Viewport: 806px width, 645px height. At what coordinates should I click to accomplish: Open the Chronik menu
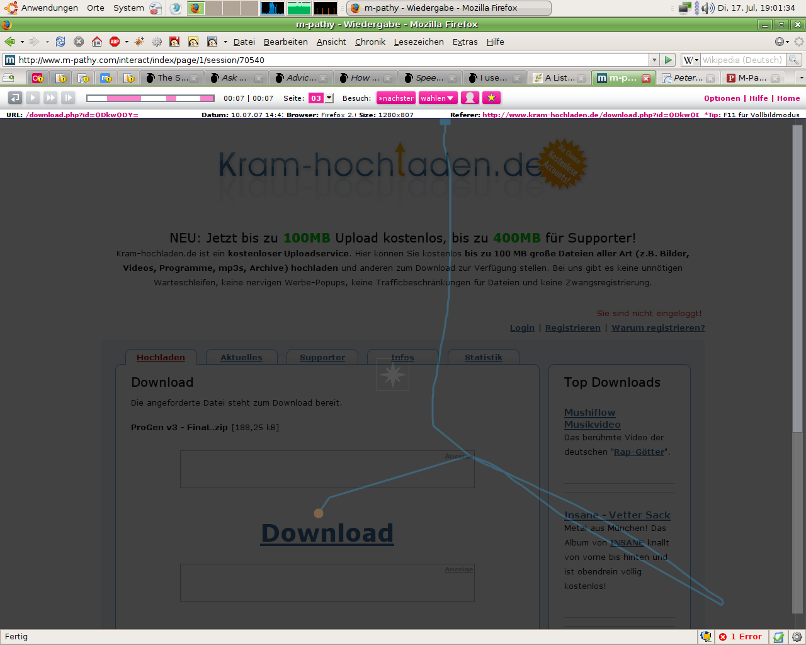click(x=370, y=42)
